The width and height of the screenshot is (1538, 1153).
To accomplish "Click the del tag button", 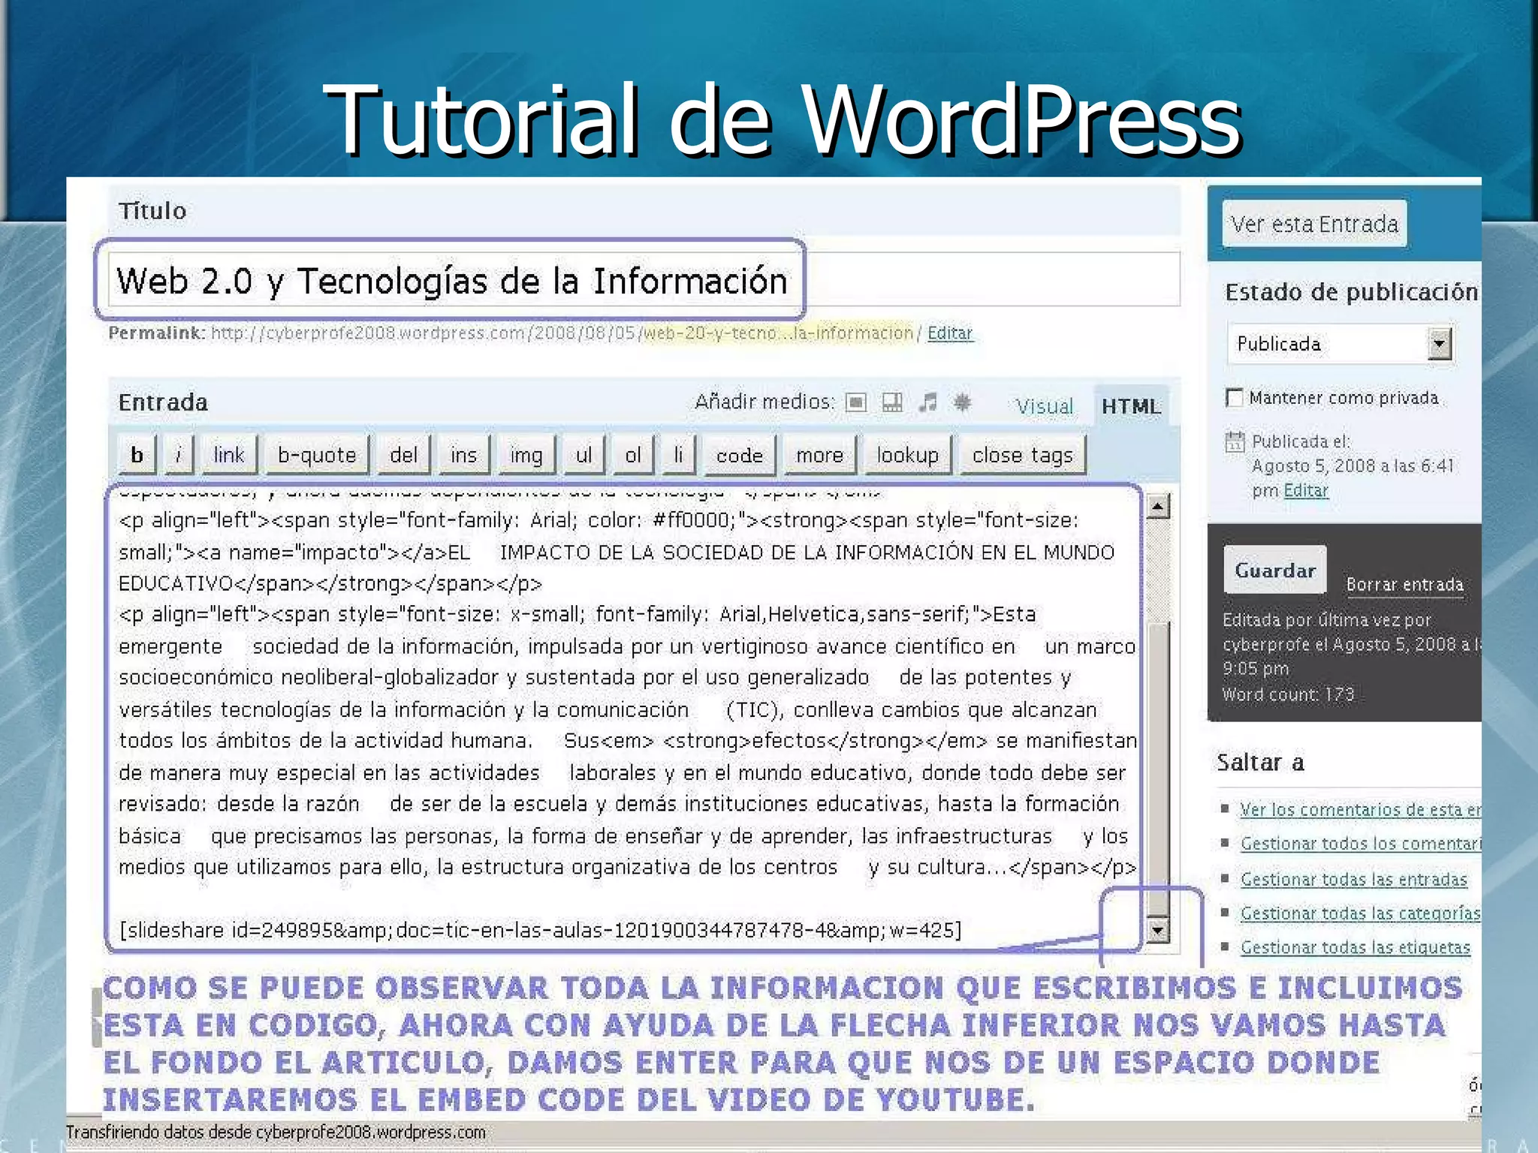I will pos(403,455).
